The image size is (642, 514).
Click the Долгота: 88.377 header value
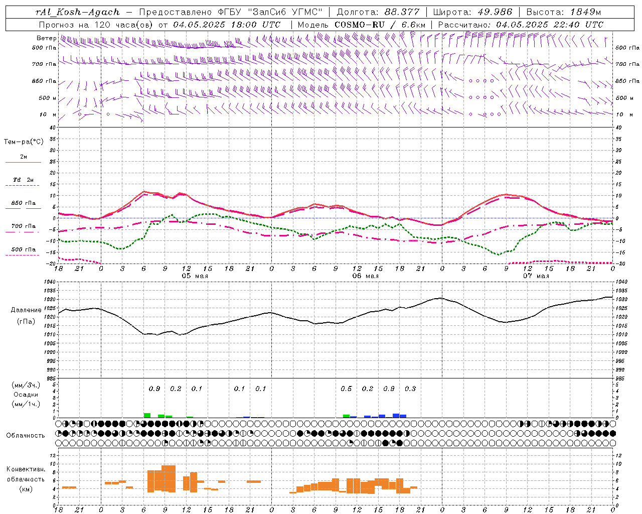379,12
